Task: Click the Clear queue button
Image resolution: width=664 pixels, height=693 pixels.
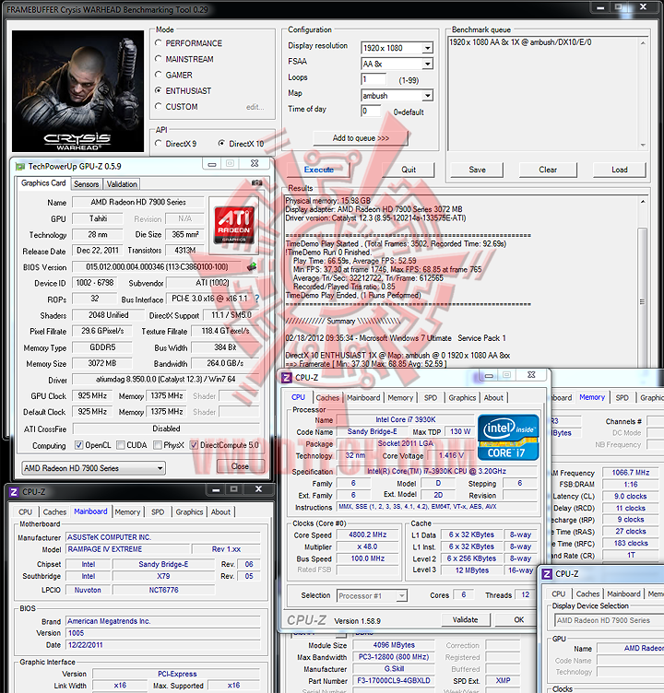Action: 548,170
